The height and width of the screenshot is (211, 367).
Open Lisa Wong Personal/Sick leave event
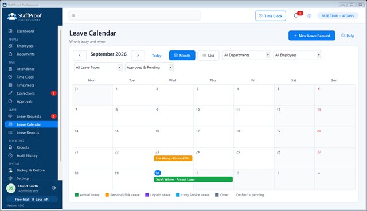[x=173, y=158]
